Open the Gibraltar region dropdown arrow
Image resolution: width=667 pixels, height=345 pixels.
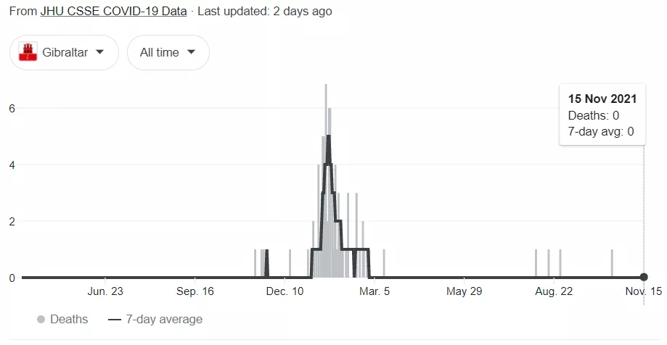(x=99, y=52)
